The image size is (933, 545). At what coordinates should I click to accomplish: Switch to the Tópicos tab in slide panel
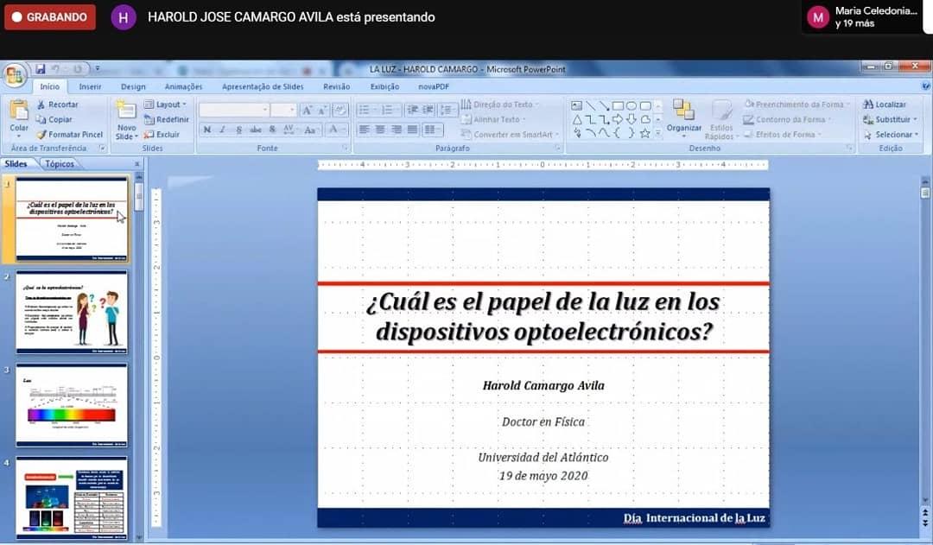pyautogui.click(x=60, y=163)
